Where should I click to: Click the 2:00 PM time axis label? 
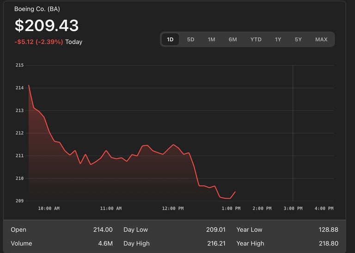pyautogui.click(x=262, y=209)
